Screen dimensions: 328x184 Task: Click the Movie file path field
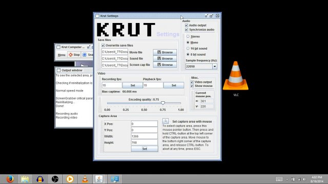pos(115,52)
